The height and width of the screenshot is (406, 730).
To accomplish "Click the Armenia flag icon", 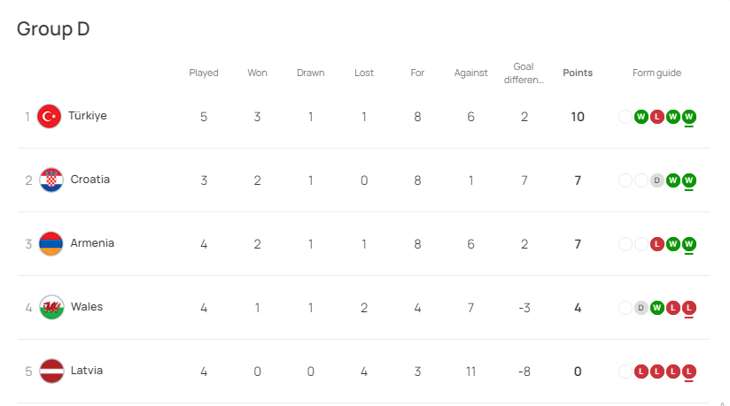I will click(x=51, y=243).
